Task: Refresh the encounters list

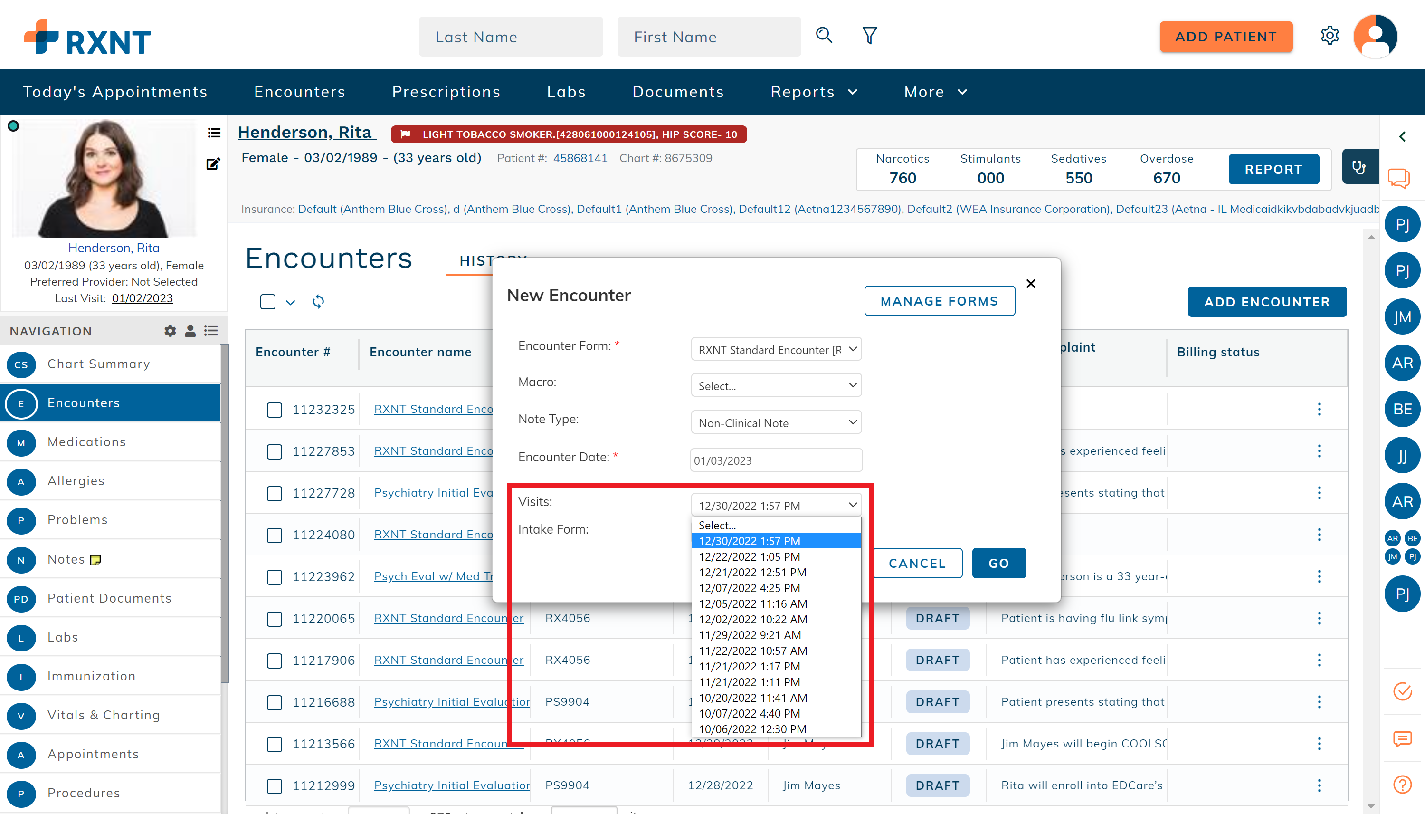Action: point(318,302)
